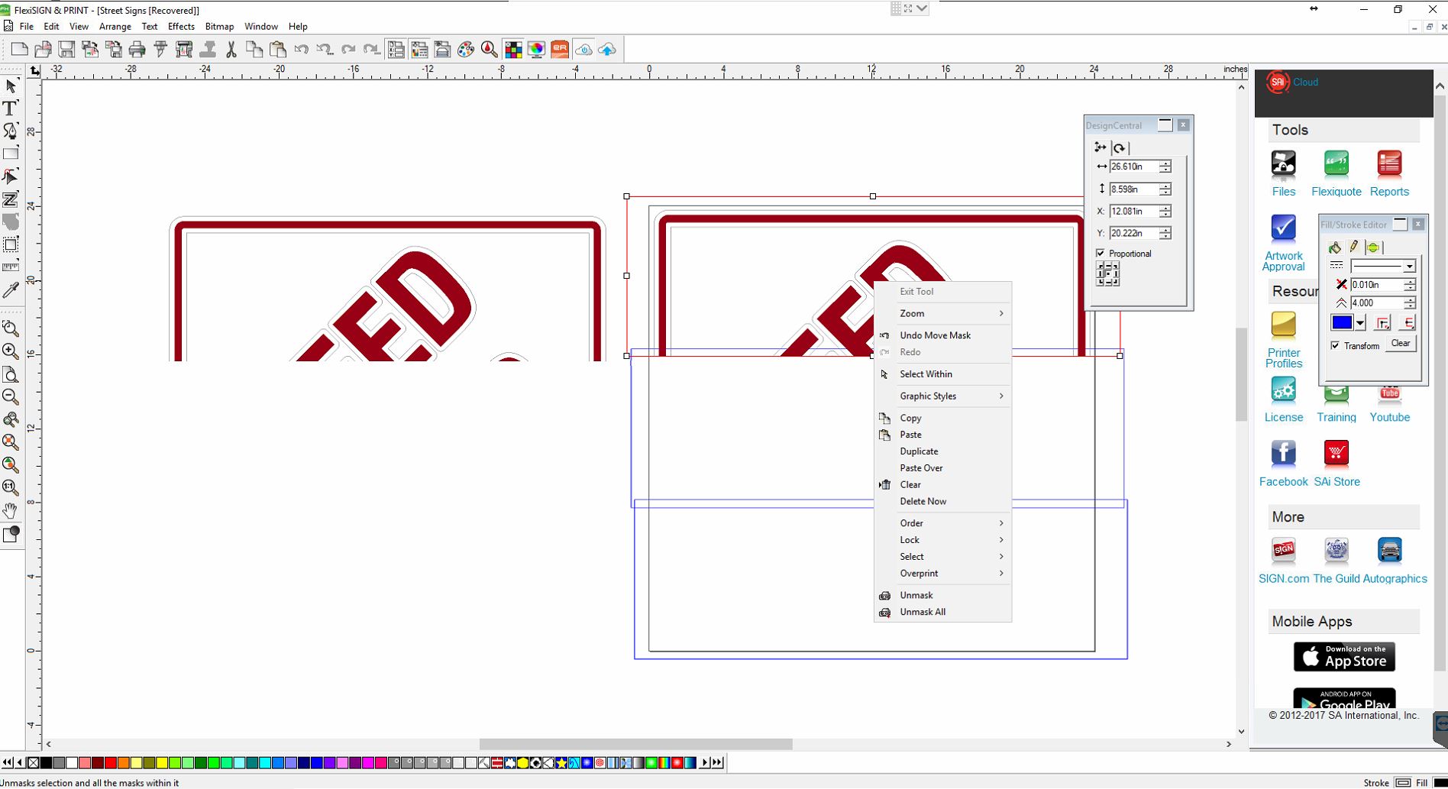
Task: Click Clear button in Fill/Stroke Editor
Action: (x=1401, y=344)
